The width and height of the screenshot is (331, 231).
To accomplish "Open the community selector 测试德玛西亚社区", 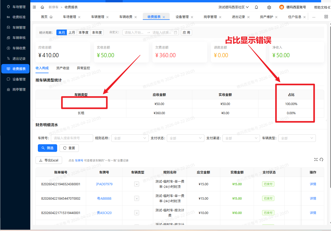I will 233,7.
